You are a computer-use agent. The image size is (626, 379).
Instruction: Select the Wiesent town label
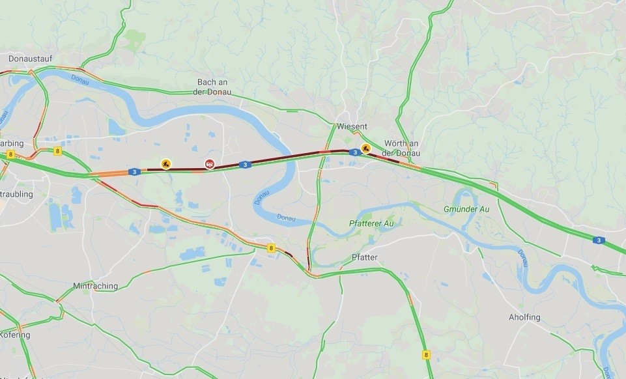tap(352, 126)
